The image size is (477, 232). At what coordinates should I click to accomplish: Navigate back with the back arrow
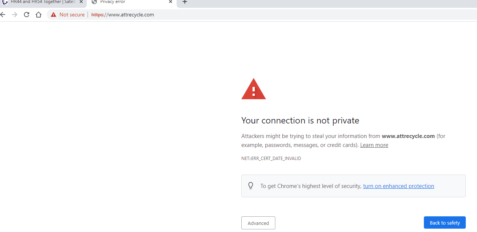point(3,15)
